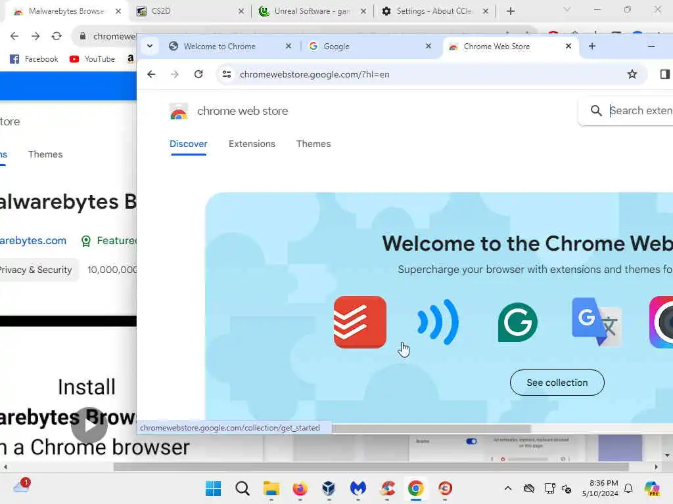673x504 pixels.
Task: Open Firefox from the taskbar
Action: point(300,488)
